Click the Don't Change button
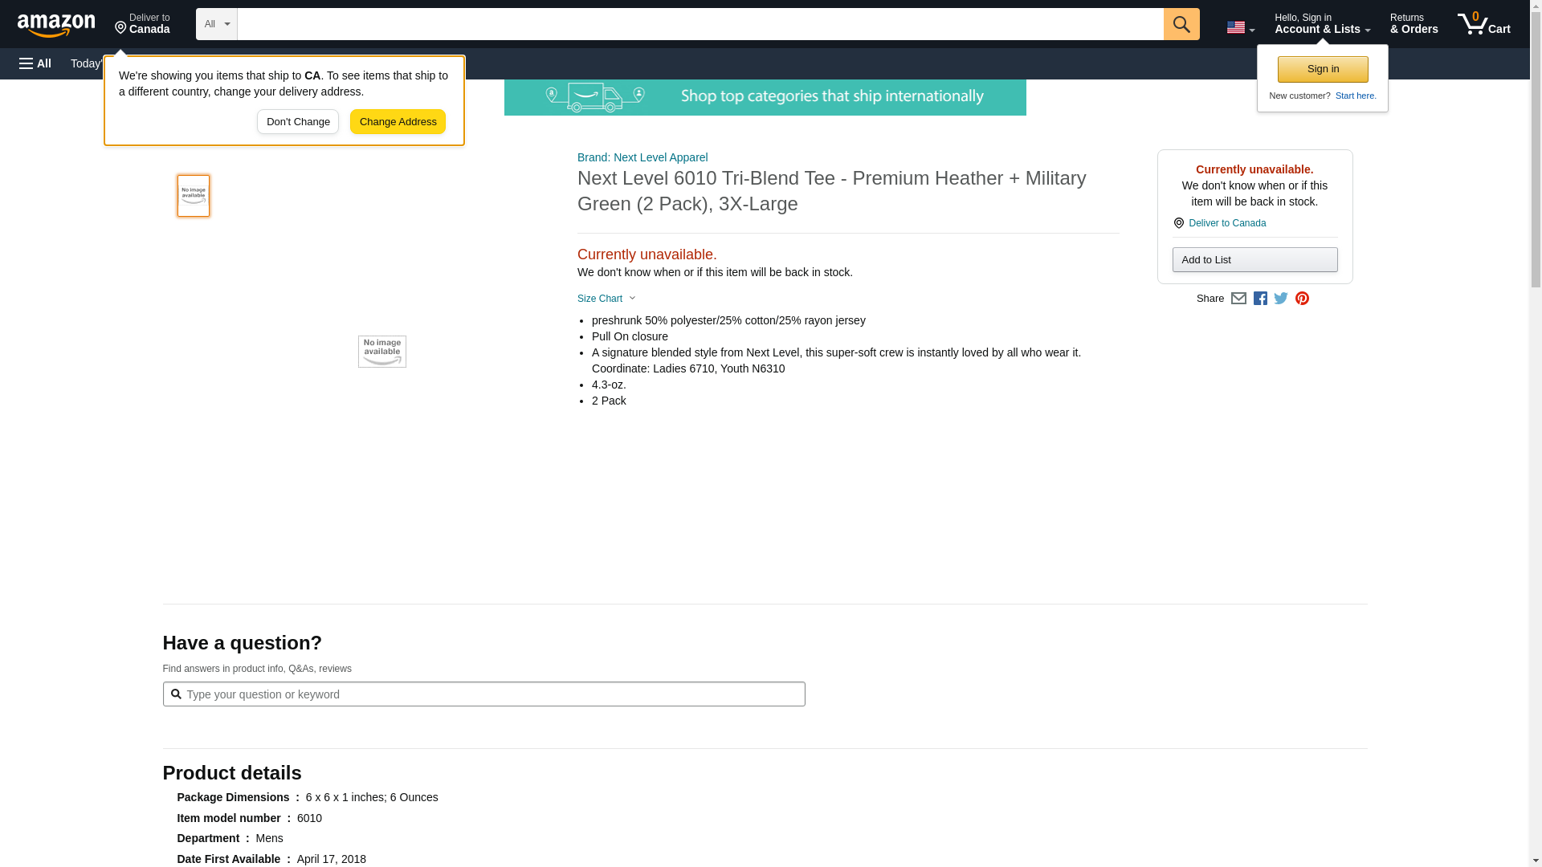The width and height of the screenshot is (1542, 867). [x=298, y=122]
